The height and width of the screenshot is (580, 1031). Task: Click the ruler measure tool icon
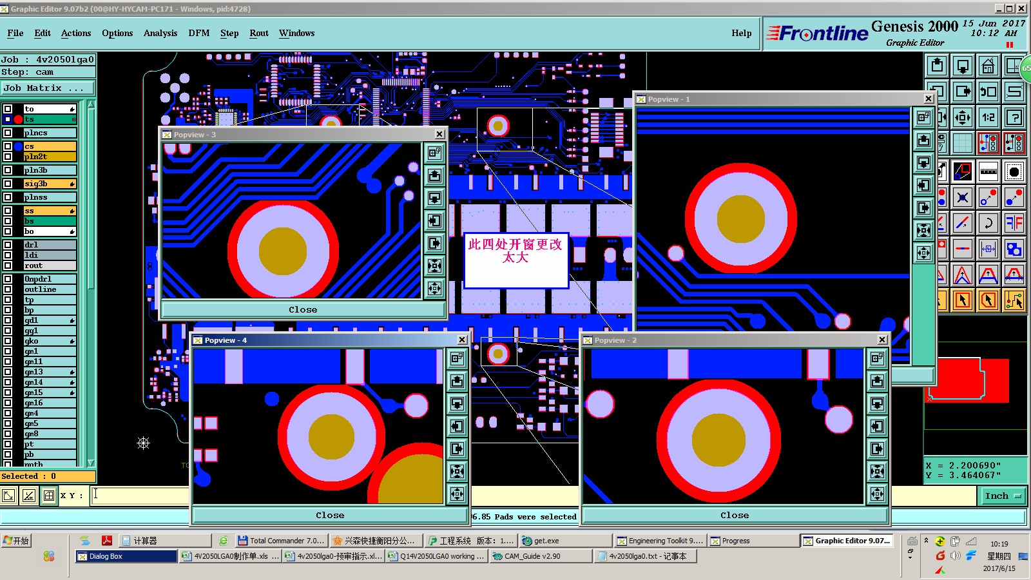(988, 171)
